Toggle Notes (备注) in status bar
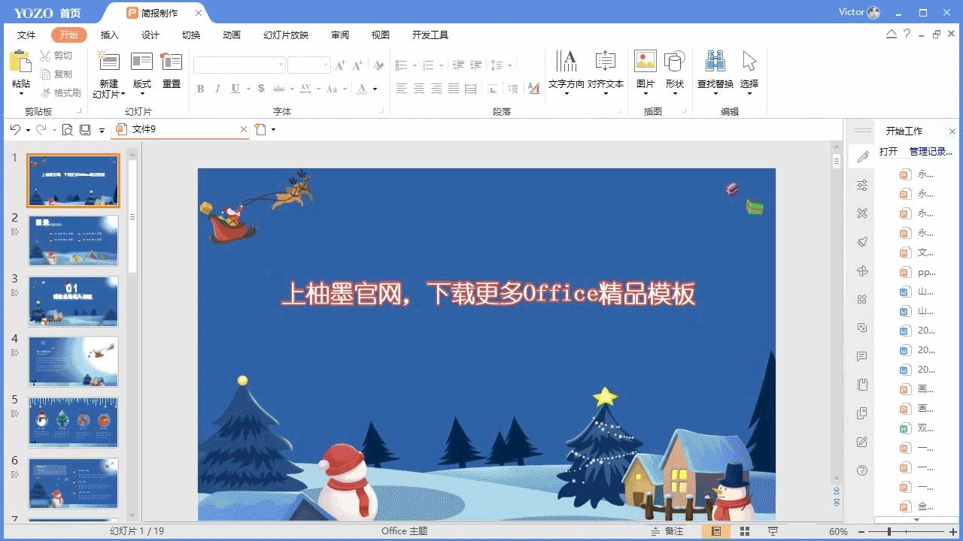Screen dimensions: 963x541 [667, 531]
